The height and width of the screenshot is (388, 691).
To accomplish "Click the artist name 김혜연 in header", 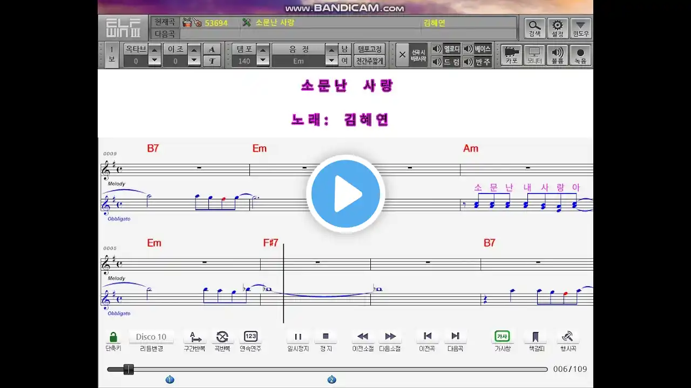I will click(x=434, y=23).
